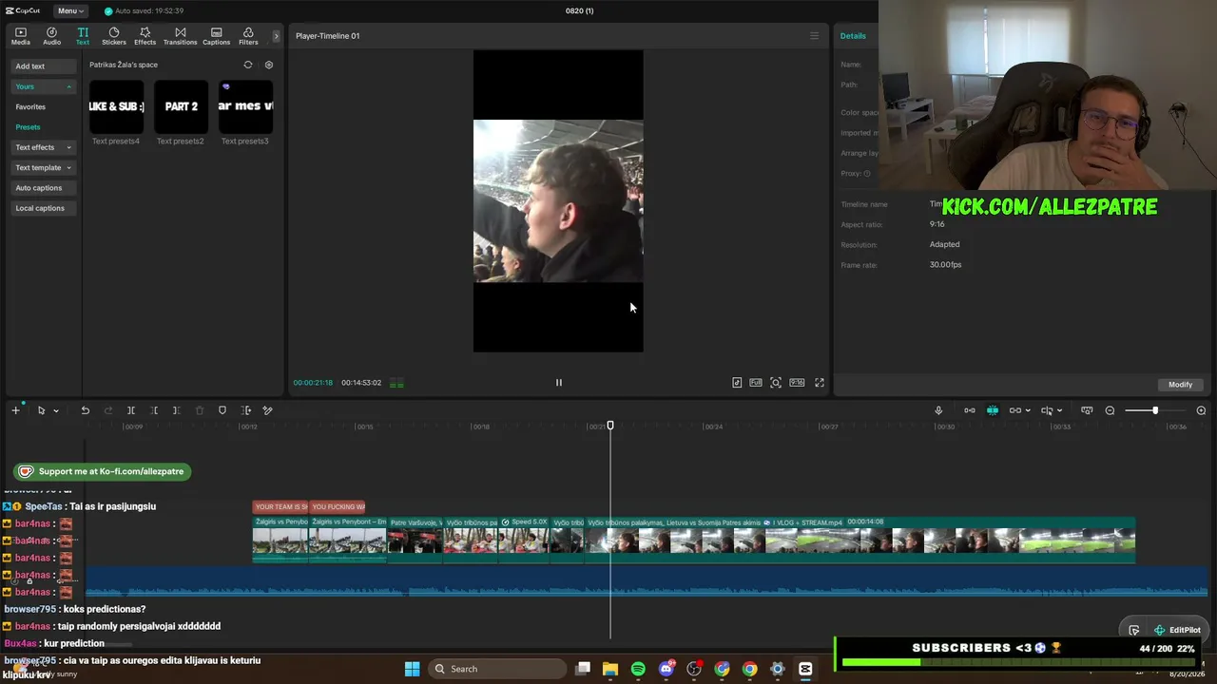Viewport: 1217px width, 684px height.
Task: Open the preview-axis options dropdown arrow
Action: (1059, 411)
